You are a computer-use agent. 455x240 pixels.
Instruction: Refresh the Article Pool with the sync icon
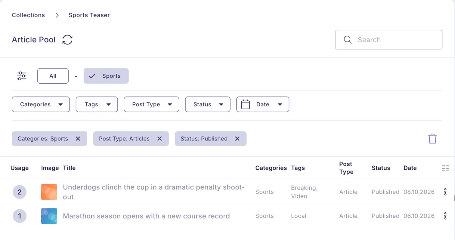pyautogui.click(x=67, y=40)
